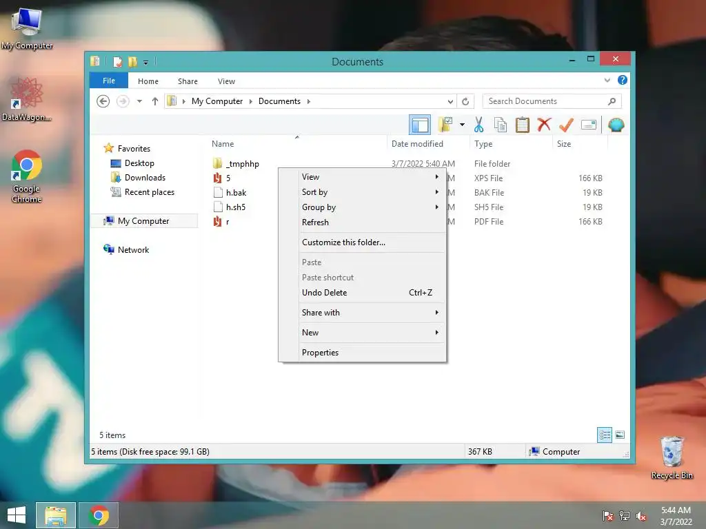Click the search magnifier icon
Image resolution: width=706 pixels, height=529 pixels.
tap(612, 101)
